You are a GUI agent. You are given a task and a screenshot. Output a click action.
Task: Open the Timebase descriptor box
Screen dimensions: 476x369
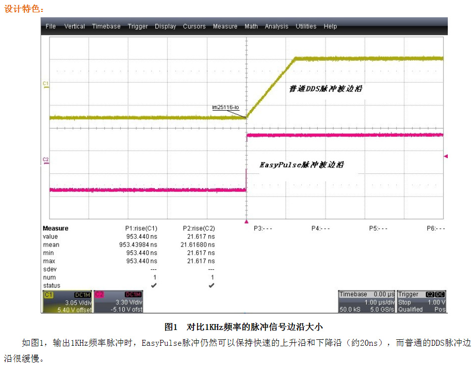tap(367, 302)
